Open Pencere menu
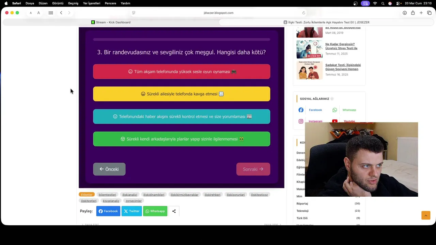The width and height of the screenshot is (436, 245). point(110,3)
